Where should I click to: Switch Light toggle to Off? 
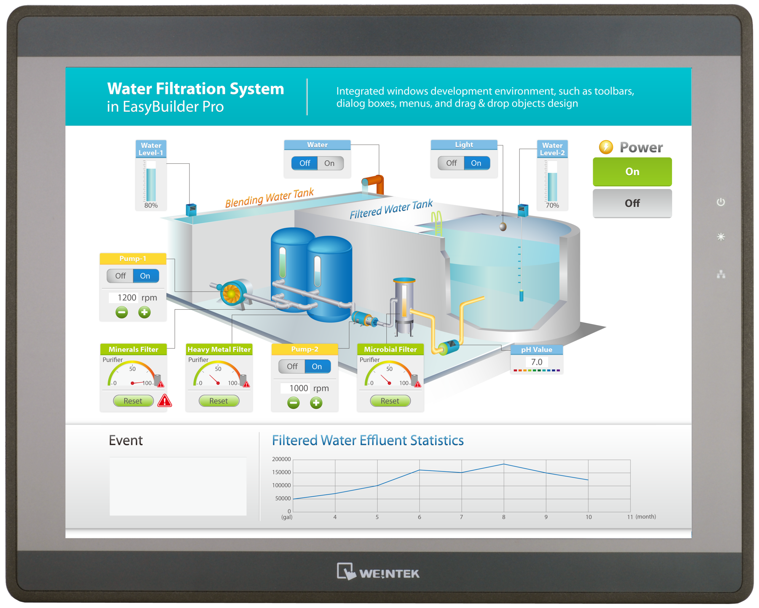pos(451,163)
